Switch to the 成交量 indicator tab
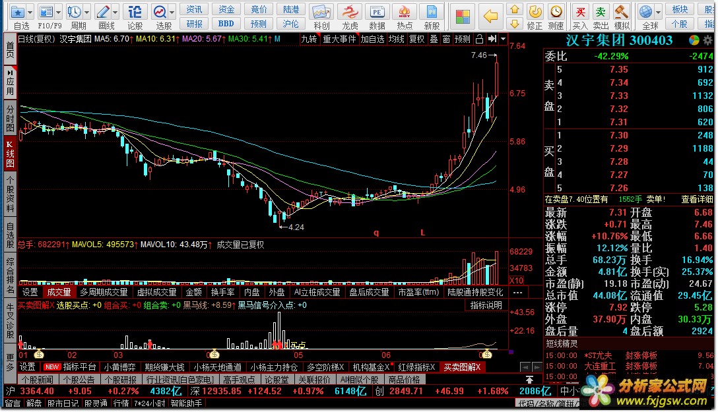The height and width of the screenshot is (412, 718). pos(59,292)
